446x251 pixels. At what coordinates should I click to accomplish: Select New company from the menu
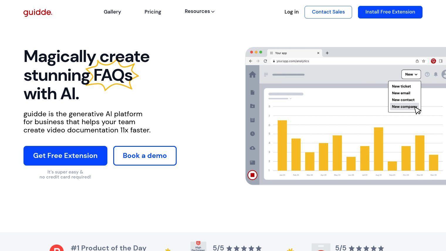(405, 107)
